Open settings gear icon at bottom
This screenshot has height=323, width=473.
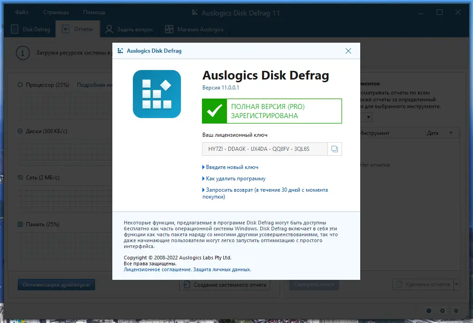coord(442,311)
